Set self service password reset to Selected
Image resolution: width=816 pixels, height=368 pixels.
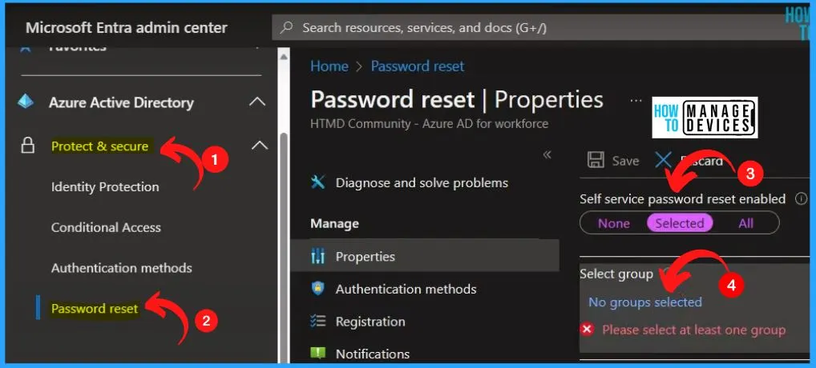tap(679, 223)
